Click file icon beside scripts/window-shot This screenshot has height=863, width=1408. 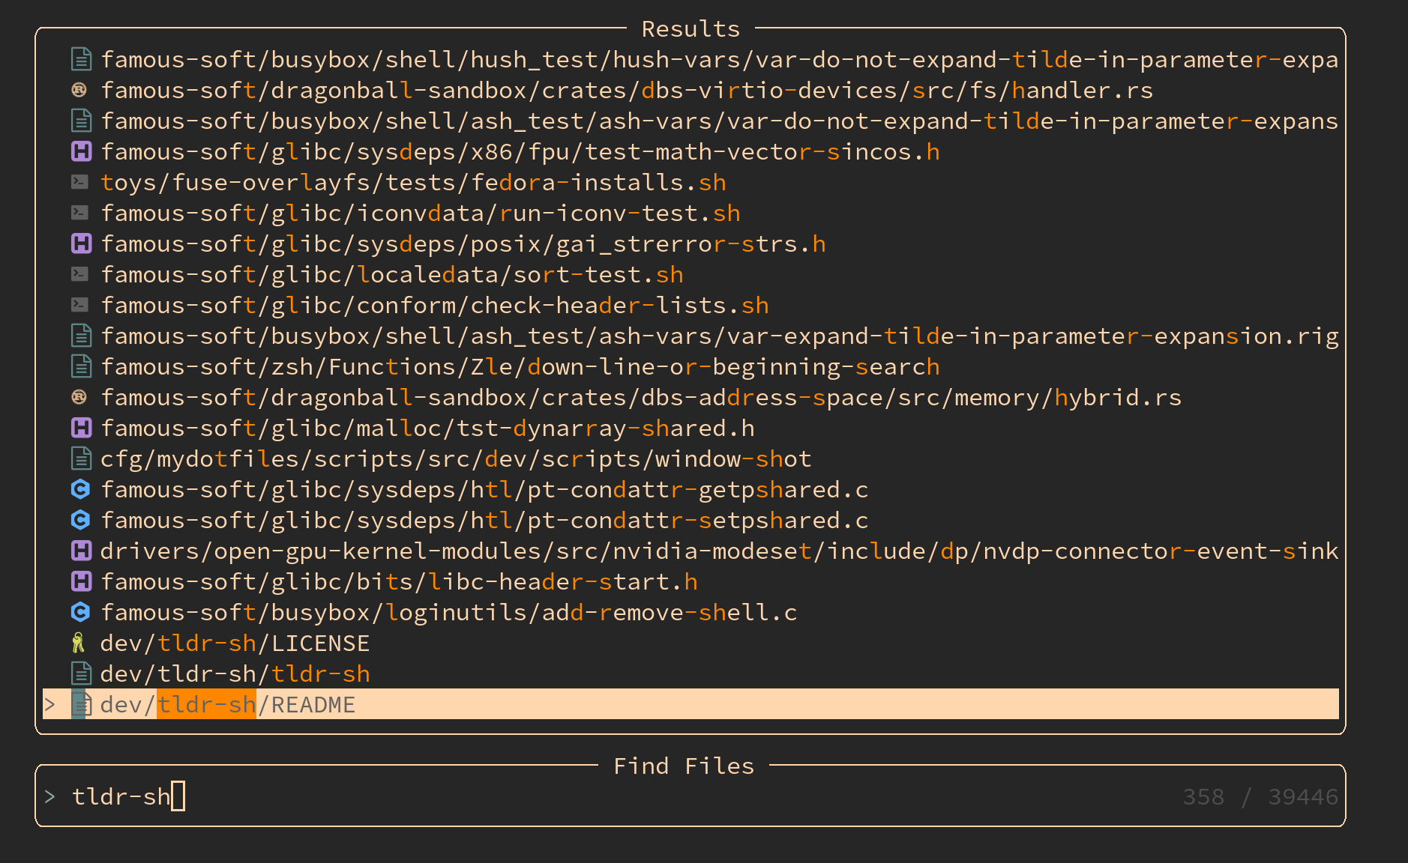click(81, 458)
